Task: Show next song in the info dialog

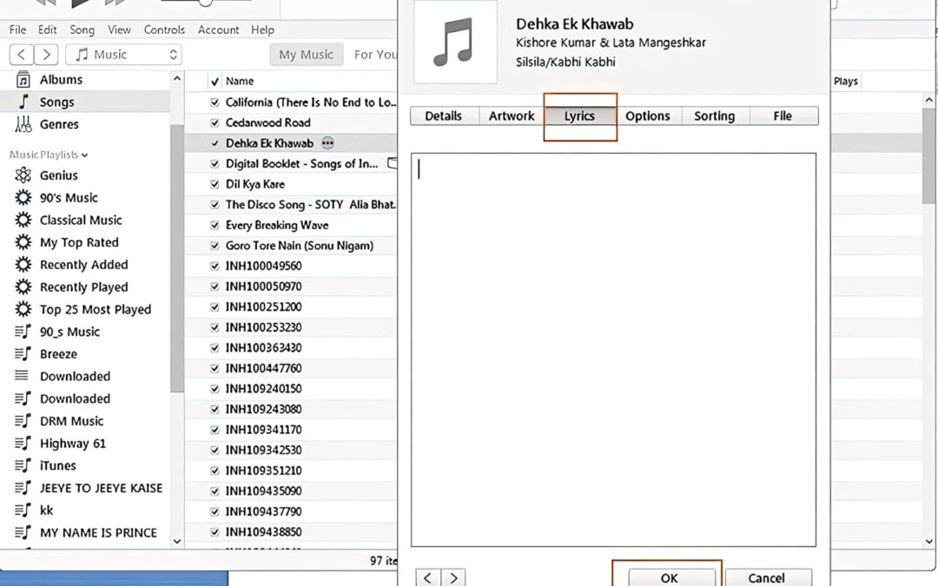Action: 453,577
